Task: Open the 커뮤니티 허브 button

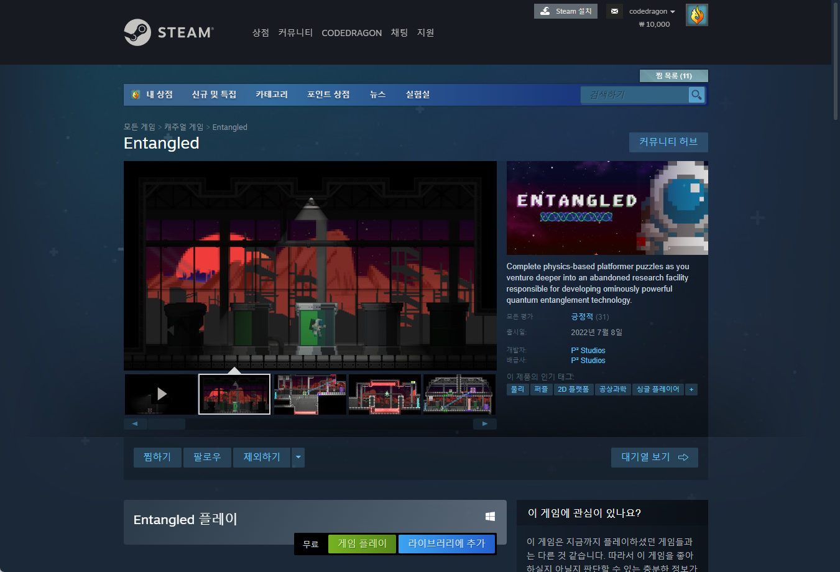Action: click(x=668, y=142)
